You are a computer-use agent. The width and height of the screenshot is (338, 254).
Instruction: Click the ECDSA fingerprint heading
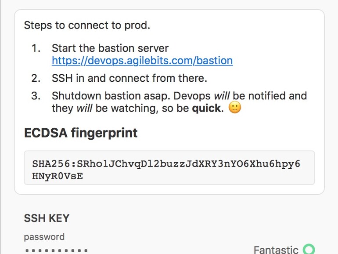tap(81, 133)
